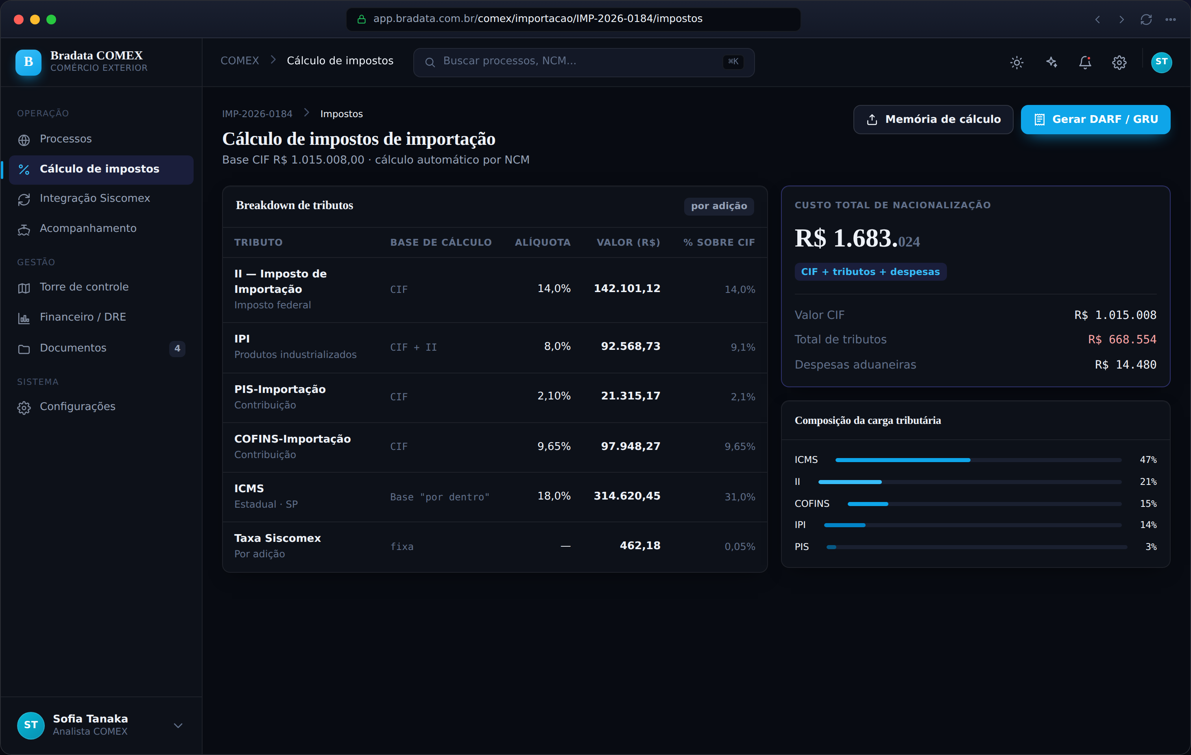Click the VALOR (R$) column header
The image size is (1191, 755).
click(x=628, y=242)
